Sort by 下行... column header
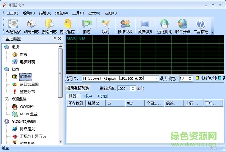 click(x=213, y=103)
